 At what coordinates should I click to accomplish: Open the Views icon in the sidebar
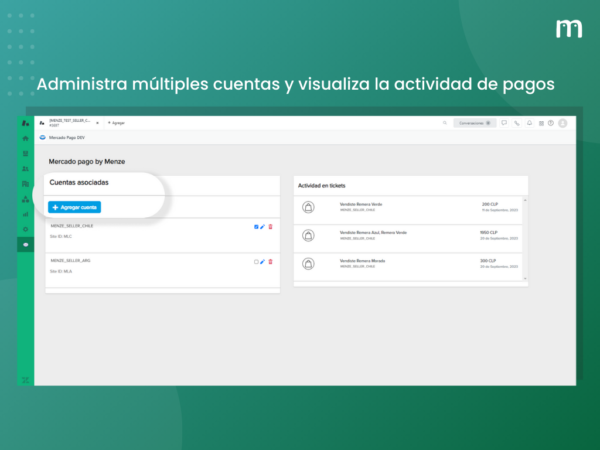[x=25, y=154]
